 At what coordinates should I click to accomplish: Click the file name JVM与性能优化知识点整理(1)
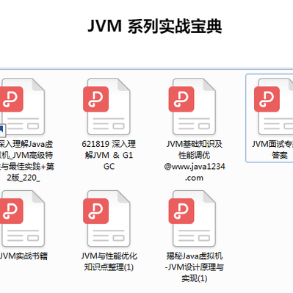(x=109, y=261)
